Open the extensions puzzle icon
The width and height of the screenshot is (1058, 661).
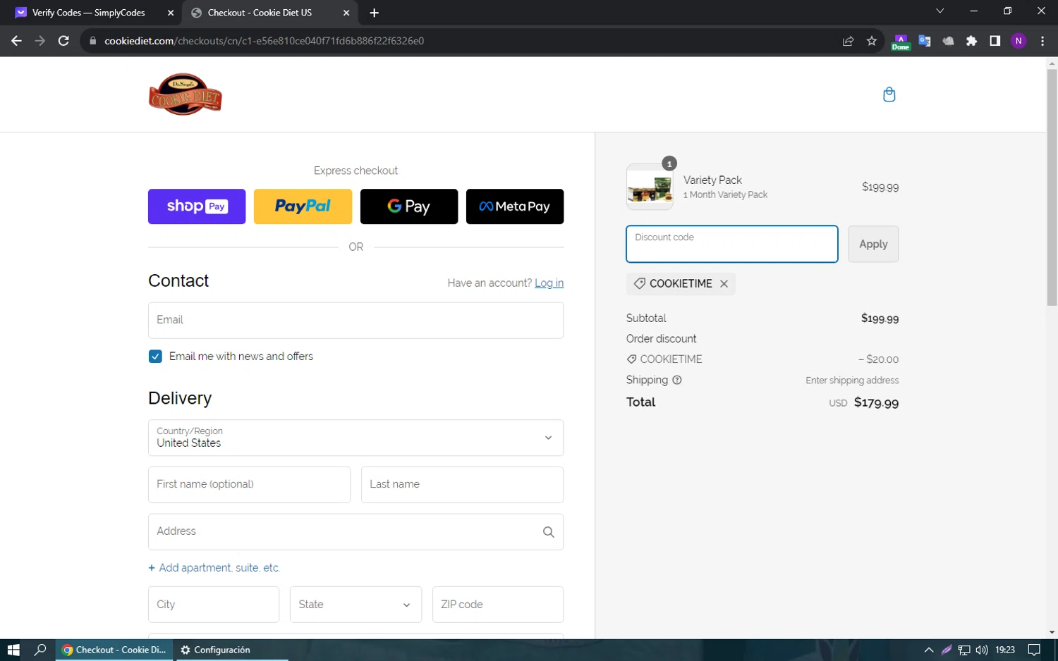point(971,41)
